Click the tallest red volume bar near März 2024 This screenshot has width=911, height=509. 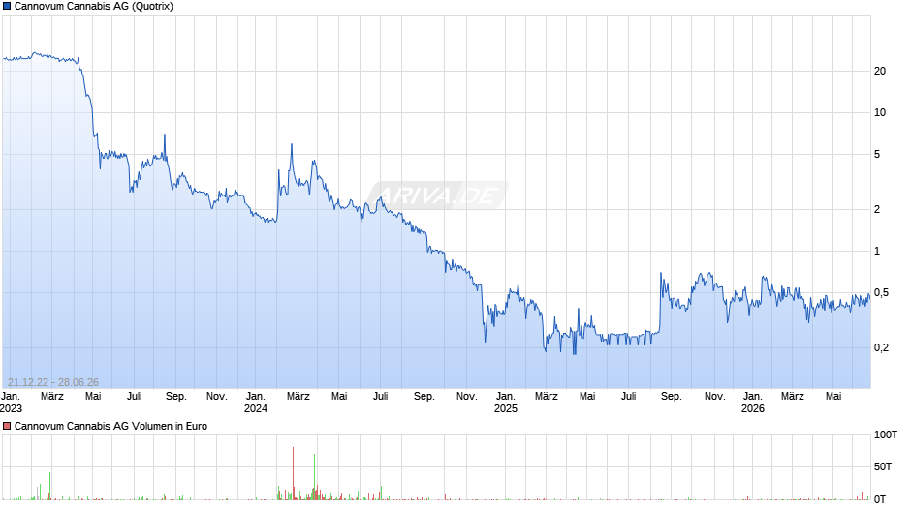(293, 473)
